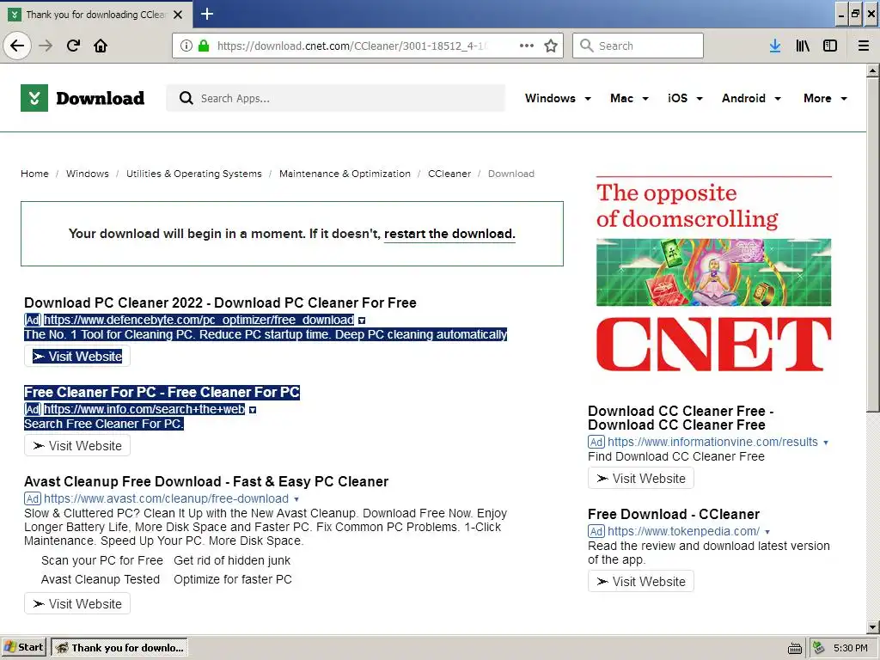This screenshot has height=660, width=880.
Task: Click the green secure padlock icon
Action: 204,46
